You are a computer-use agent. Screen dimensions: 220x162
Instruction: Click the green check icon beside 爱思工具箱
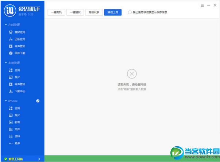point(5,159)
